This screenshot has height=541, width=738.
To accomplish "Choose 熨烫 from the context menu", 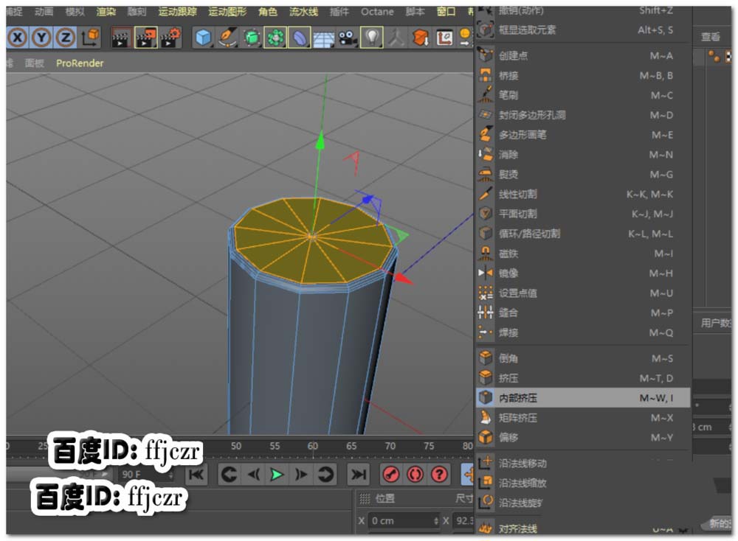I will click(x=582, y=175).
